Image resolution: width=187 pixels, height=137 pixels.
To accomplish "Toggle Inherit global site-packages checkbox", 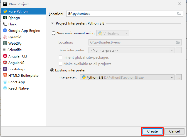I will click(x=61, y=57).
